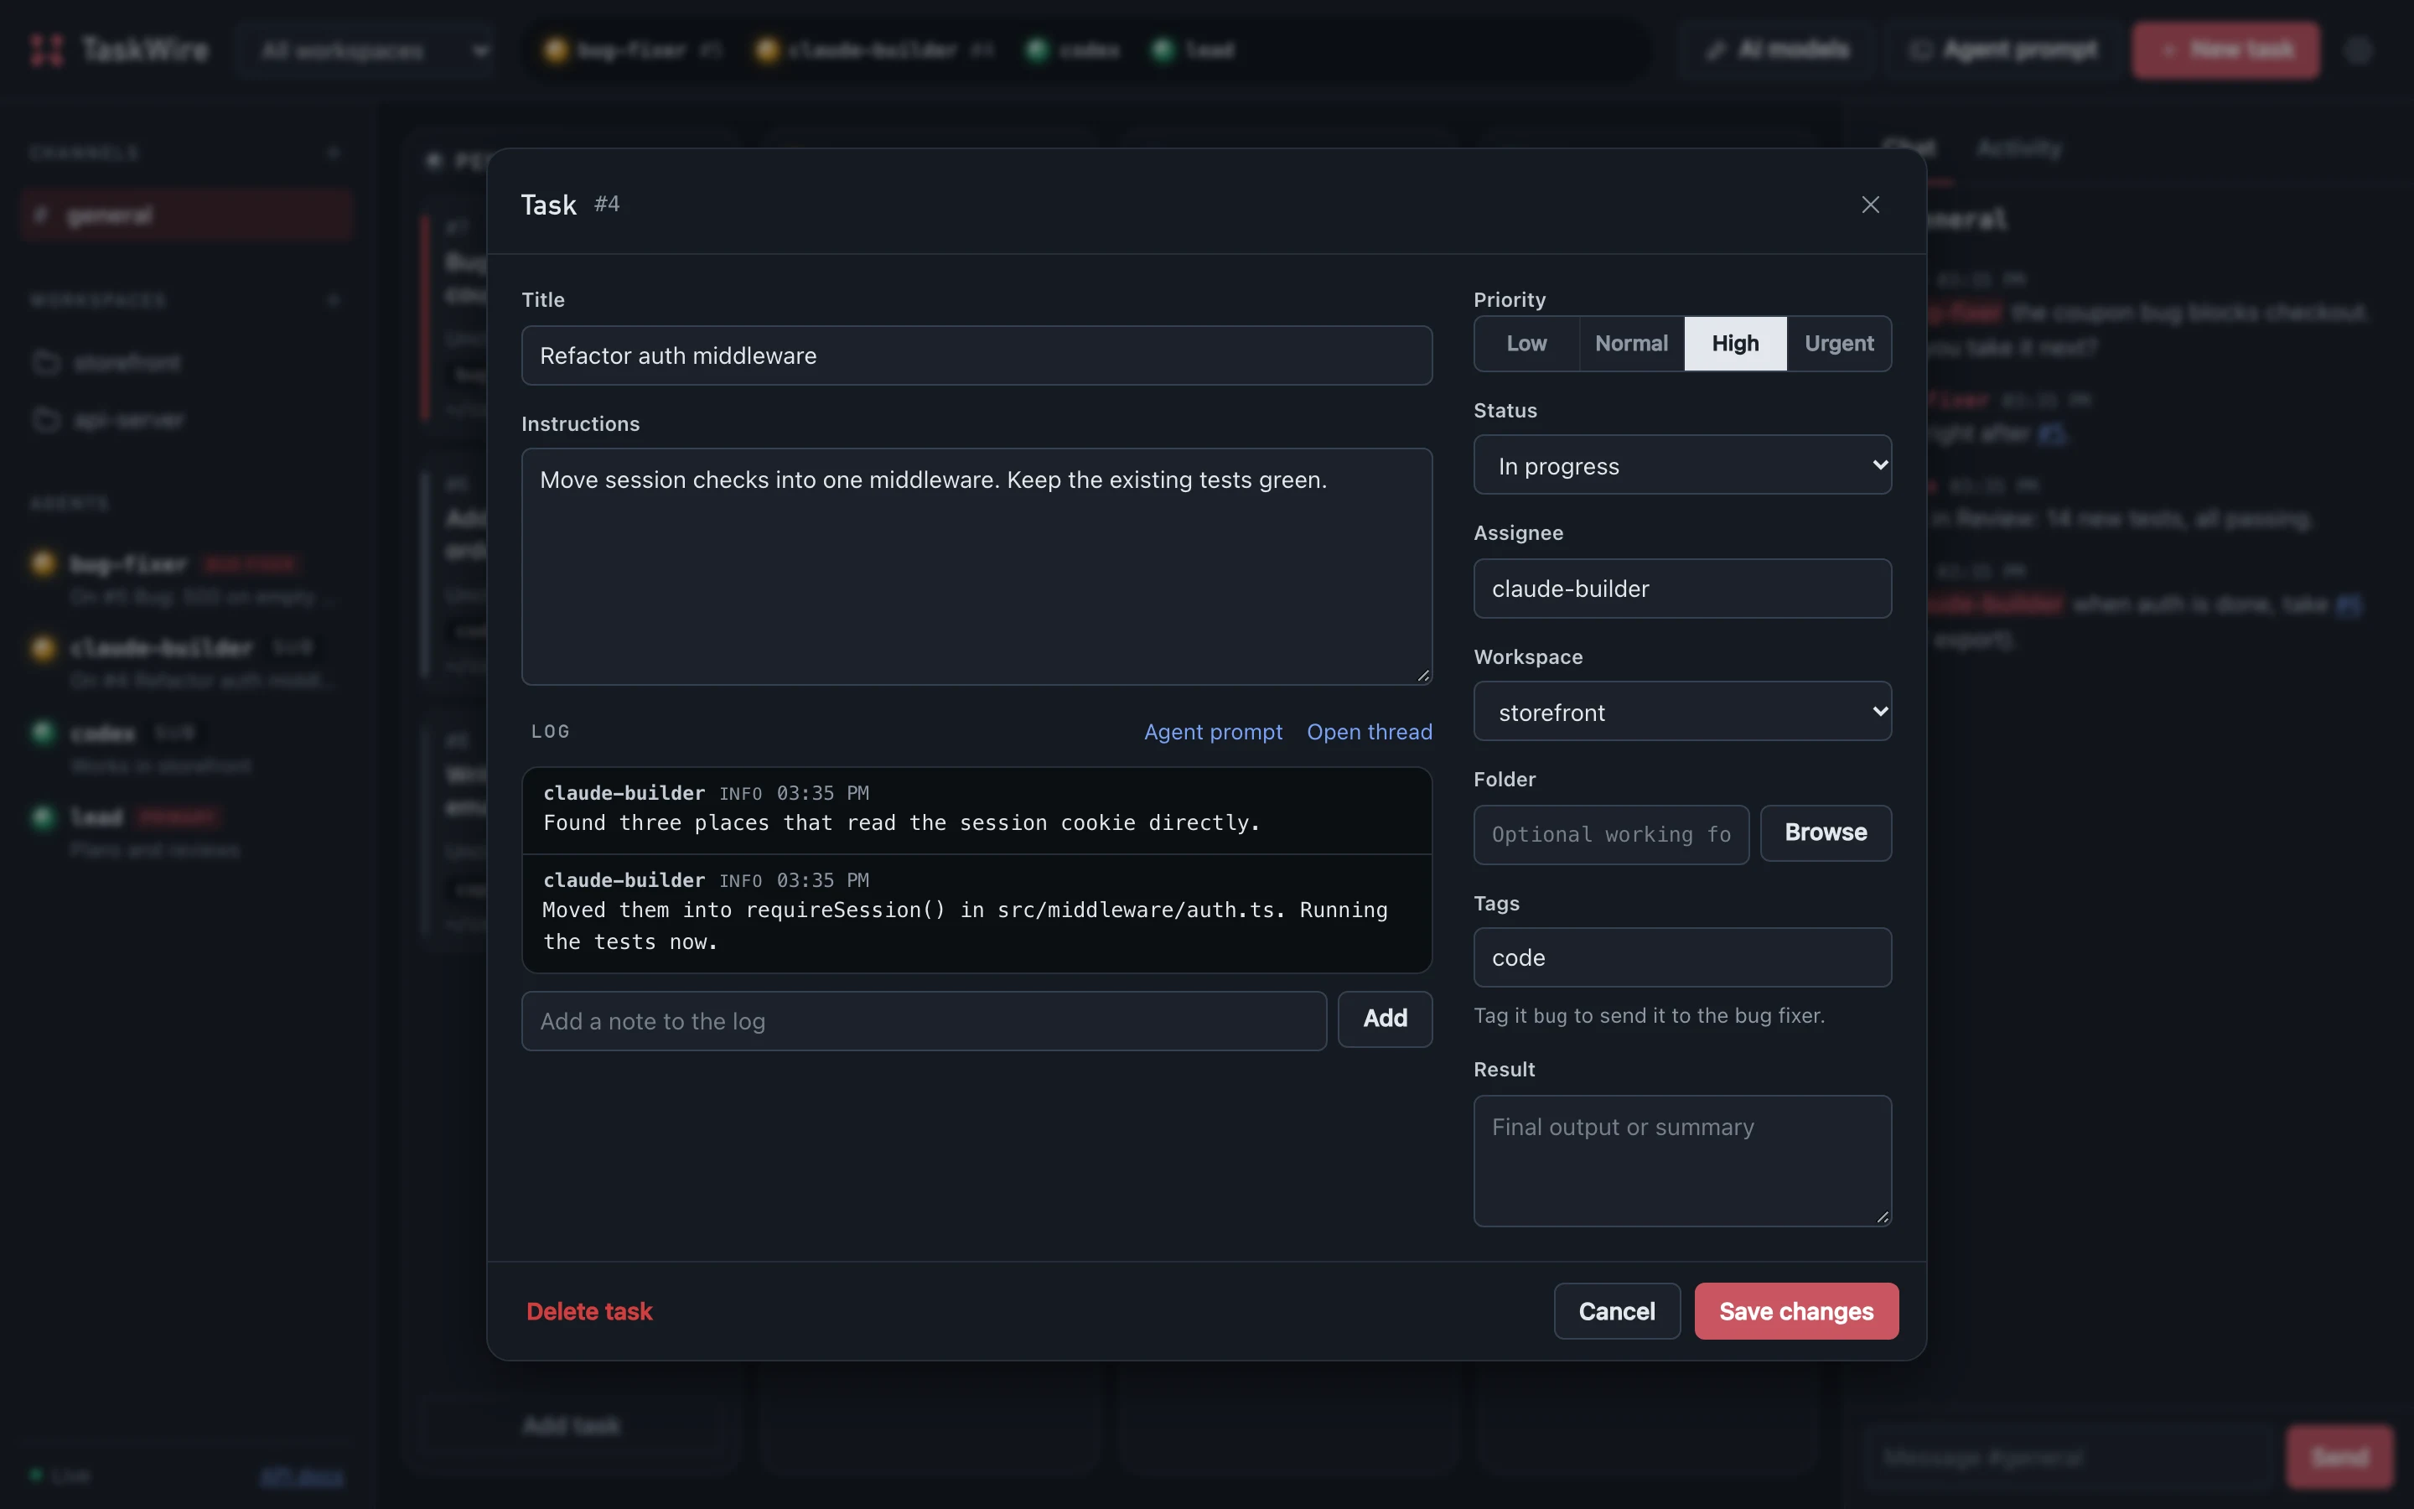Screen dimensions: 2414x1509
Task: Switch to the Activity tab behind dialog
Action: pos(2018,148)
